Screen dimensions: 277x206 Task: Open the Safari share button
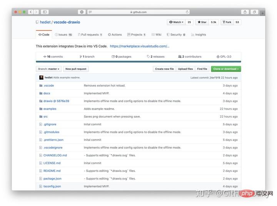click(245, 12)
